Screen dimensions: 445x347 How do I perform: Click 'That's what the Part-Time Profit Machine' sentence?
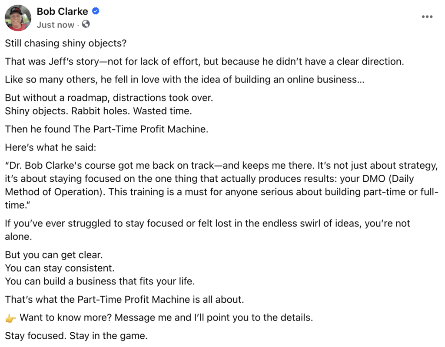[124, 299]
